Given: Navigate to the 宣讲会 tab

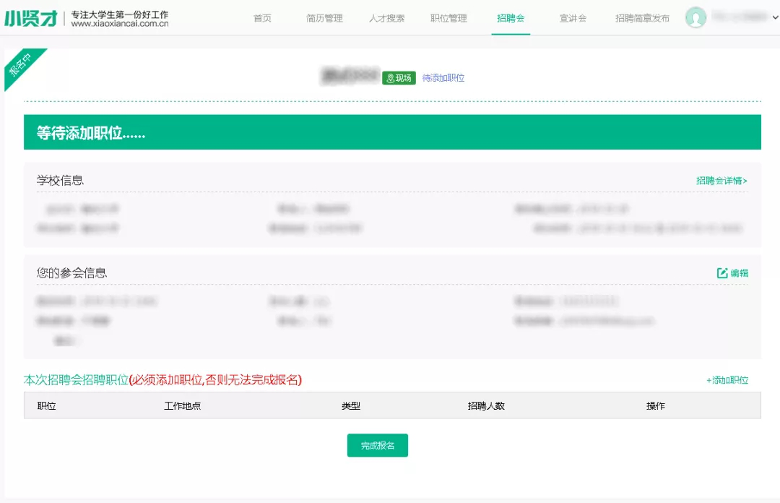Looking at the screenshot, I should (x=573, y=18).
